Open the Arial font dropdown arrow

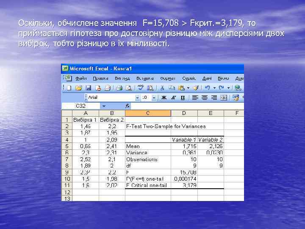coord(137,98)
